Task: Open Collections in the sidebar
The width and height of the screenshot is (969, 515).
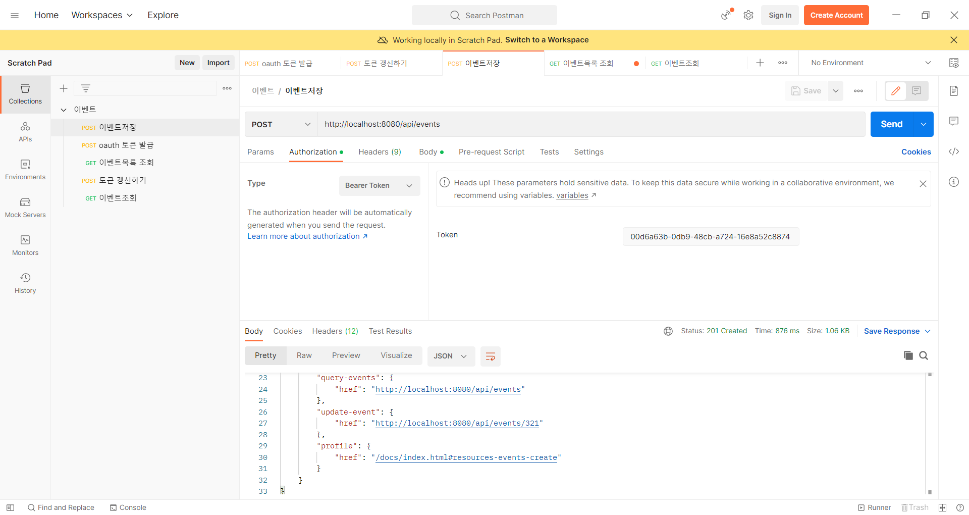Action: click(25, 94)
